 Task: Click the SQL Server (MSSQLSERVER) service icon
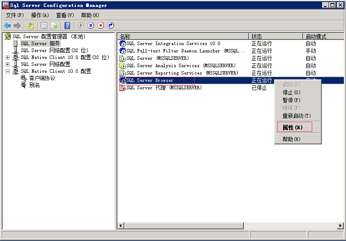(x=123, y=59)
